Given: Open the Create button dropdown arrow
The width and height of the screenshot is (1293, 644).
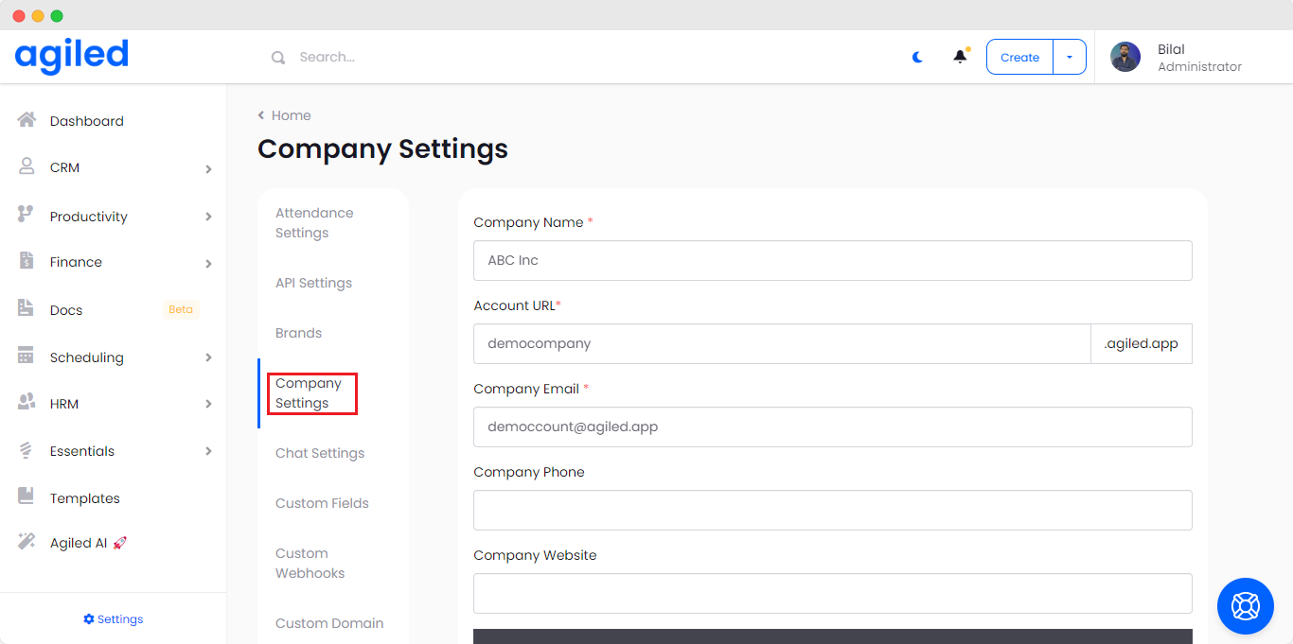Looking at the screenshot, I should pyautogui.click(x=1070, y=57).
